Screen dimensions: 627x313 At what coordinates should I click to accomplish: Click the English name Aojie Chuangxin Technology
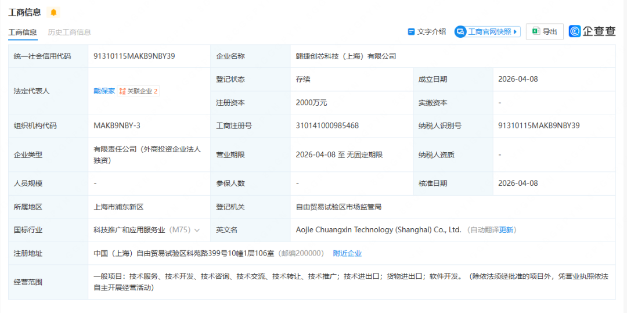coord(378,230)
